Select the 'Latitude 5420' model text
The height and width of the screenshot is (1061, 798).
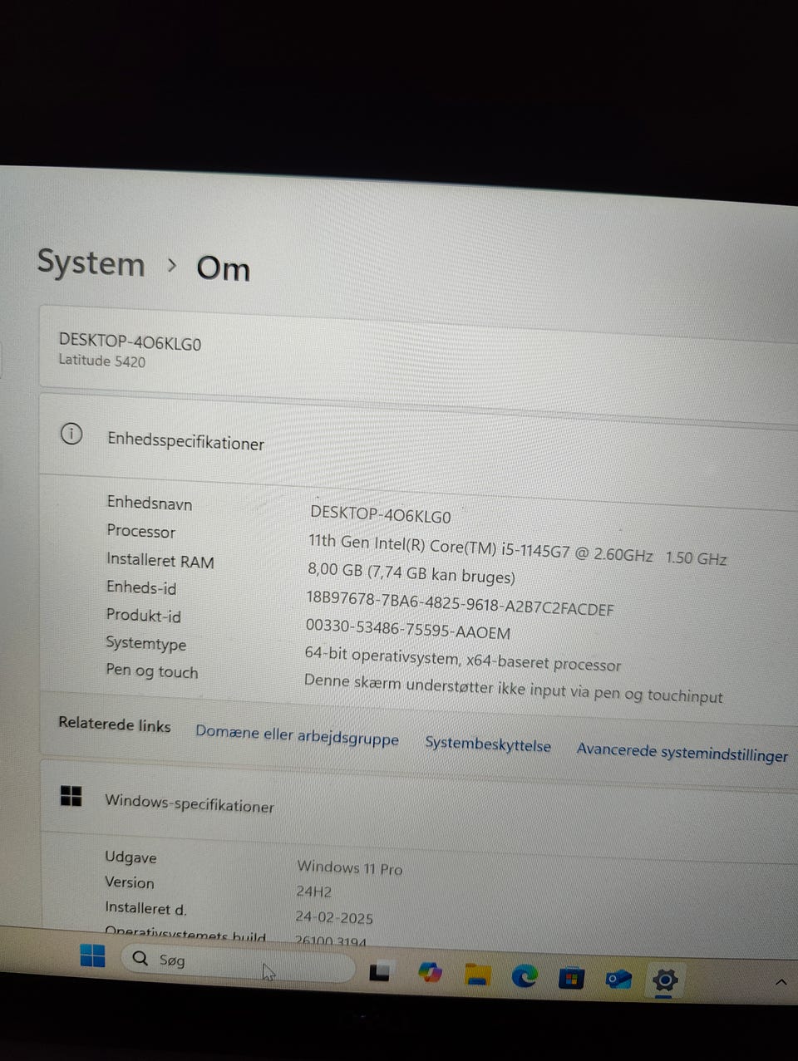click(101, 361)
